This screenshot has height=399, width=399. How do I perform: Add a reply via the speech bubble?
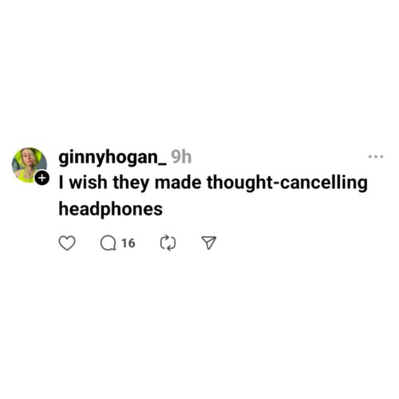tap(108, 243)
